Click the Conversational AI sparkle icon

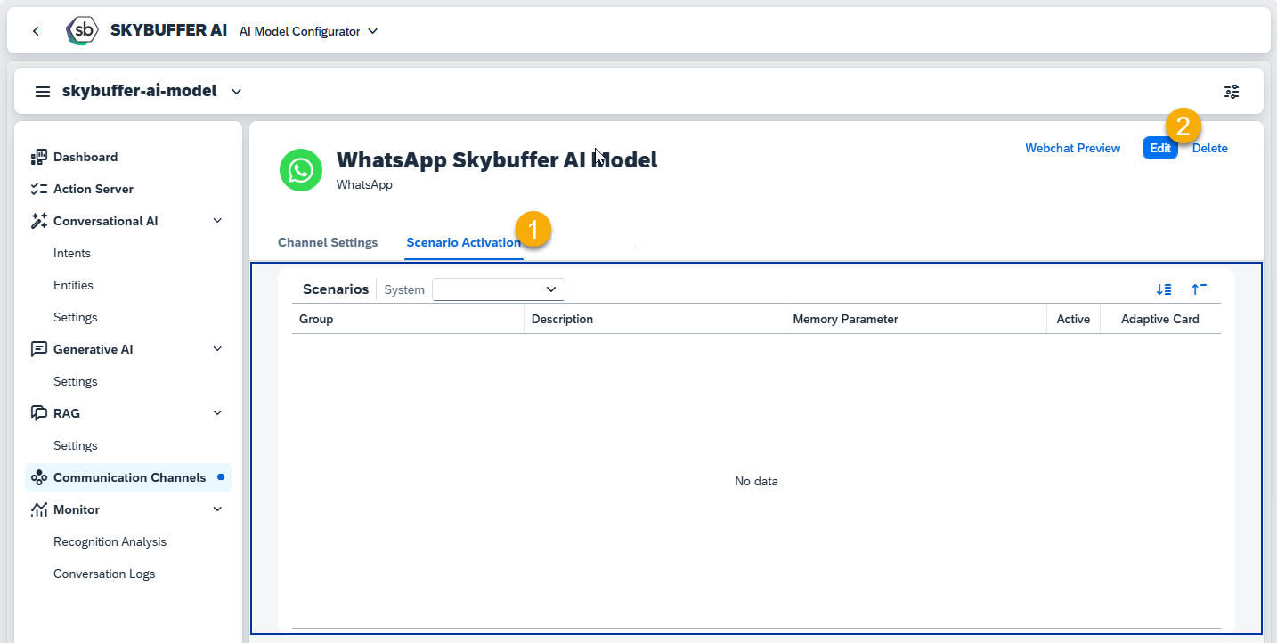pyautogui.click(x=38, y=221)
